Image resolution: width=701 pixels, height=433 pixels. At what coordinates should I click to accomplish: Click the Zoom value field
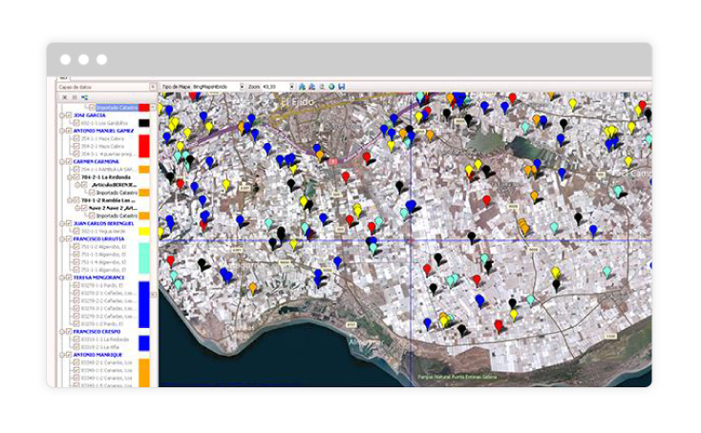[275, 87]
